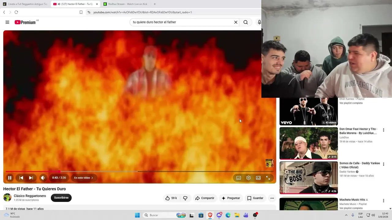Show hidden system tray icons
392x220 pixels.
(346, 215)
